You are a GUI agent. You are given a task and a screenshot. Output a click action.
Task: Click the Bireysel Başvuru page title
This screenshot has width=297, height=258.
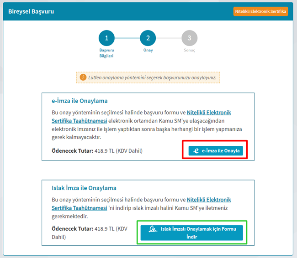click(x=31, y=11)
